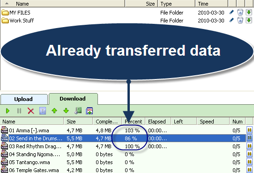This screenshot has height=173, width=254.
Task: Toggle pause button for 05 Tantango.wma row
Action: point(249,162)
